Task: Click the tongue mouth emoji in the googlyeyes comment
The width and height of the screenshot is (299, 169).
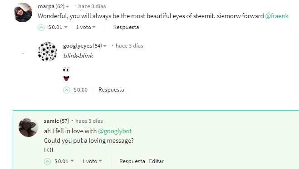Action: coord(66,78)
